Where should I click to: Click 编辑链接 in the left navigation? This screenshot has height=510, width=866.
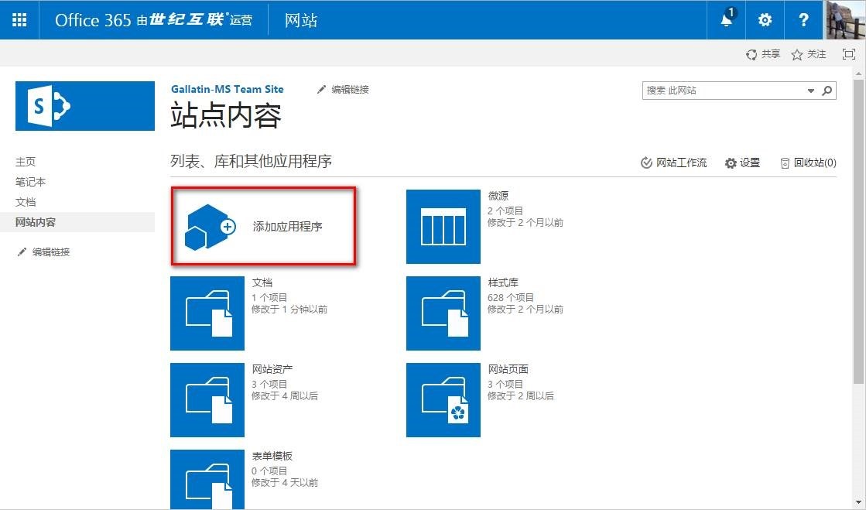pyautogui.click(x=51, y=252)
